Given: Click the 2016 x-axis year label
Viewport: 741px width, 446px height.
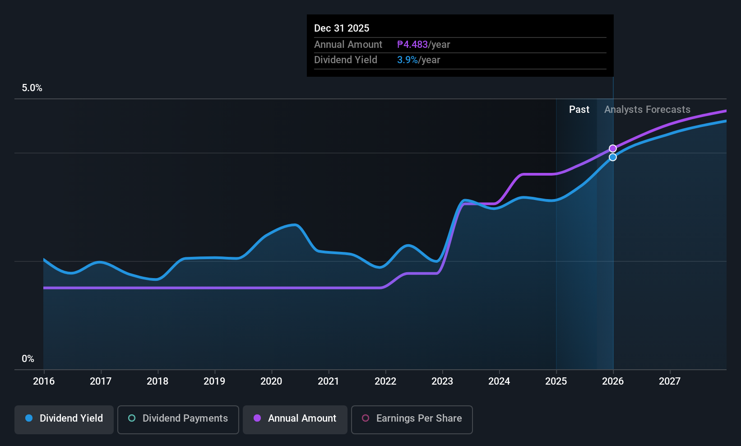Looking at the screenshot, I should pyautogui.click(x=44, y=381).
